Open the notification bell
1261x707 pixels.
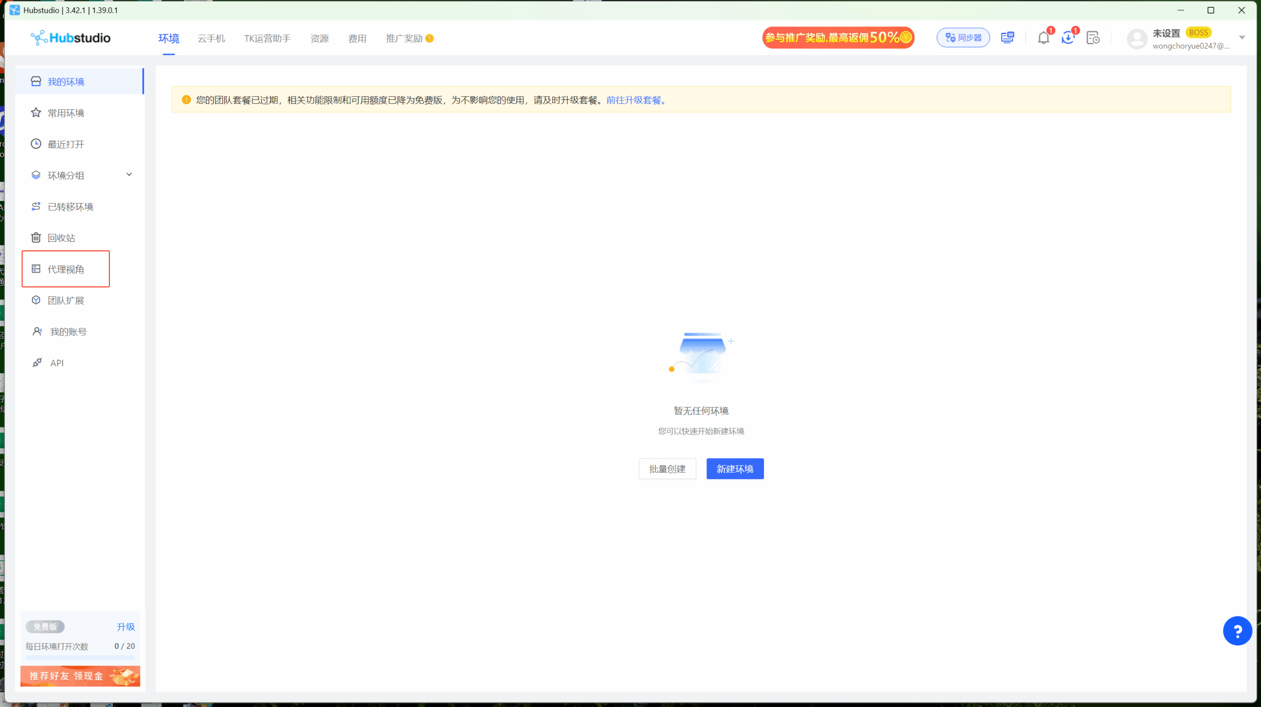(1043, 37)
